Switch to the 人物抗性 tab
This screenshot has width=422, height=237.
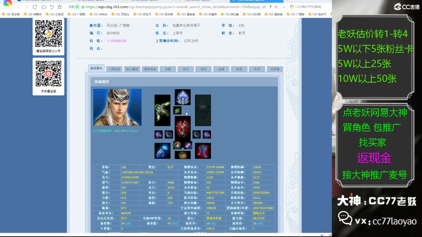point(114,69)
